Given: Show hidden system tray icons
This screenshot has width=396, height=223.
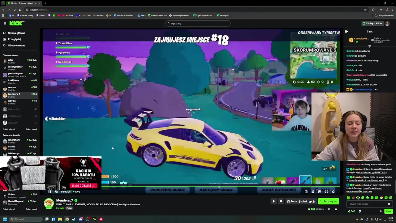Looking at the screenshot, I should (357, 219).
